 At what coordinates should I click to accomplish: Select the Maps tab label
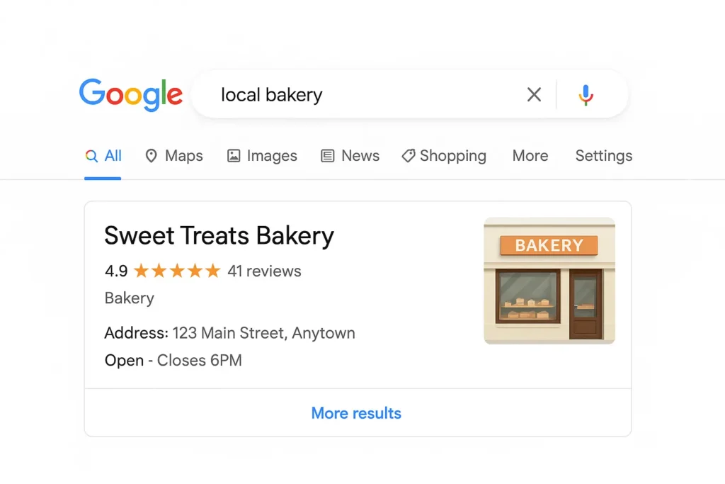[183, 155]
